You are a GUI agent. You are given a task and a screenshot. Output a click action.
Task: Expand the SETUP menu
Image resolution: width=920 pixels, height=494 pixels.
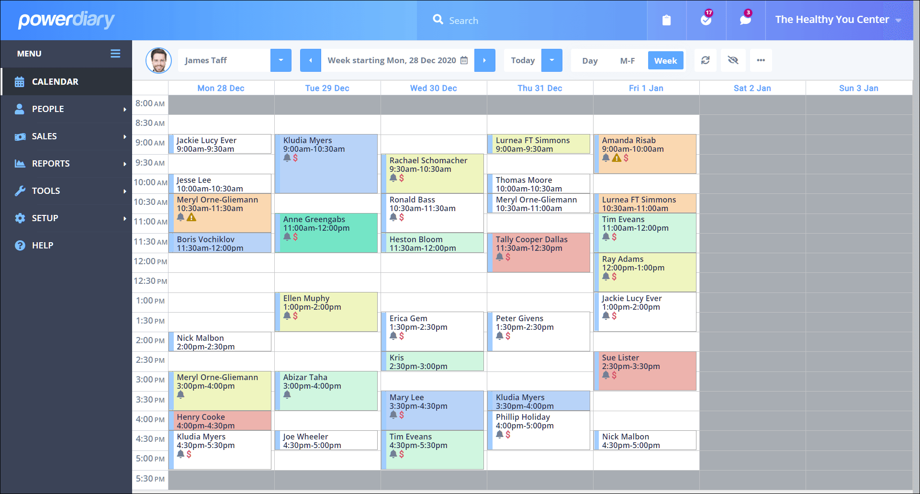[x=67, y=218]
